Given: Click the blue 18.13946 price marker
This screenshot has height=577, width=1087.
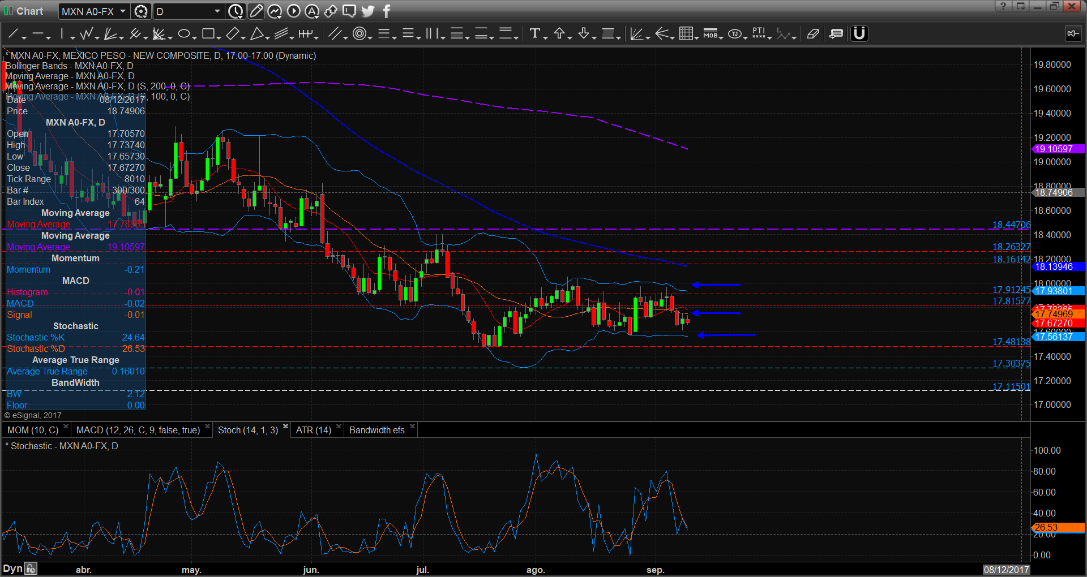Looking at the screenshot, I should [x=1057, y=267].
